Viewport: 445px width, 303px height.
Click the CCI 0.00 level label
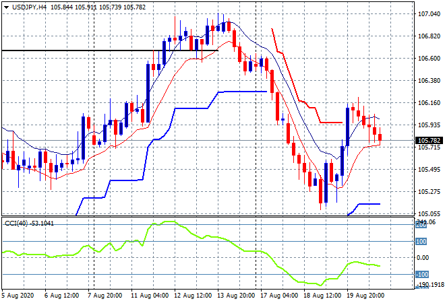[423, 258]
